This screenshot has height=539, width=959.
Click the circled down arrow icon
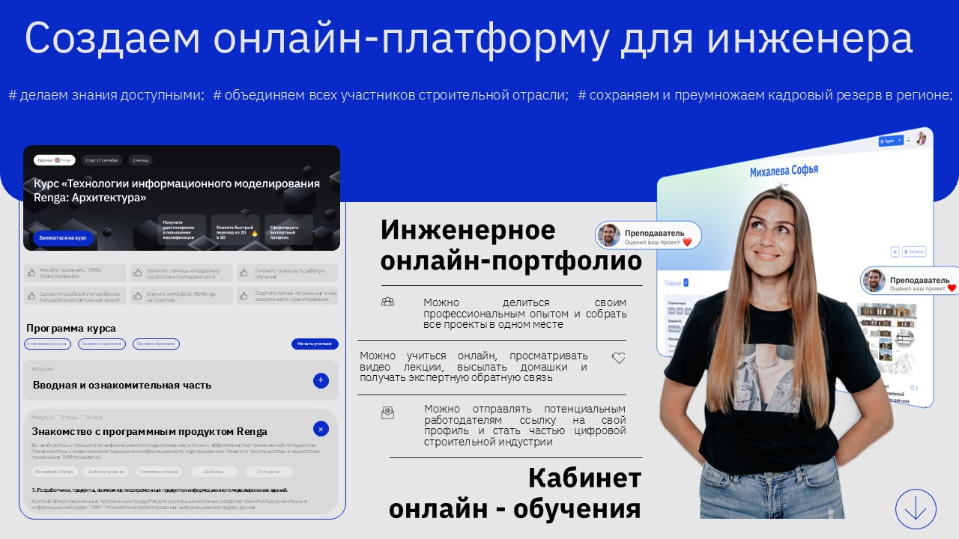916,510
